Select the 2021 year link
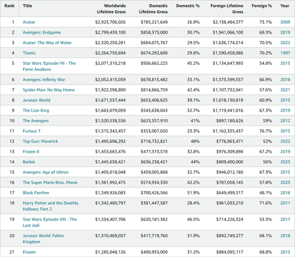The image size is (295, 257). (x=285, y=90)
